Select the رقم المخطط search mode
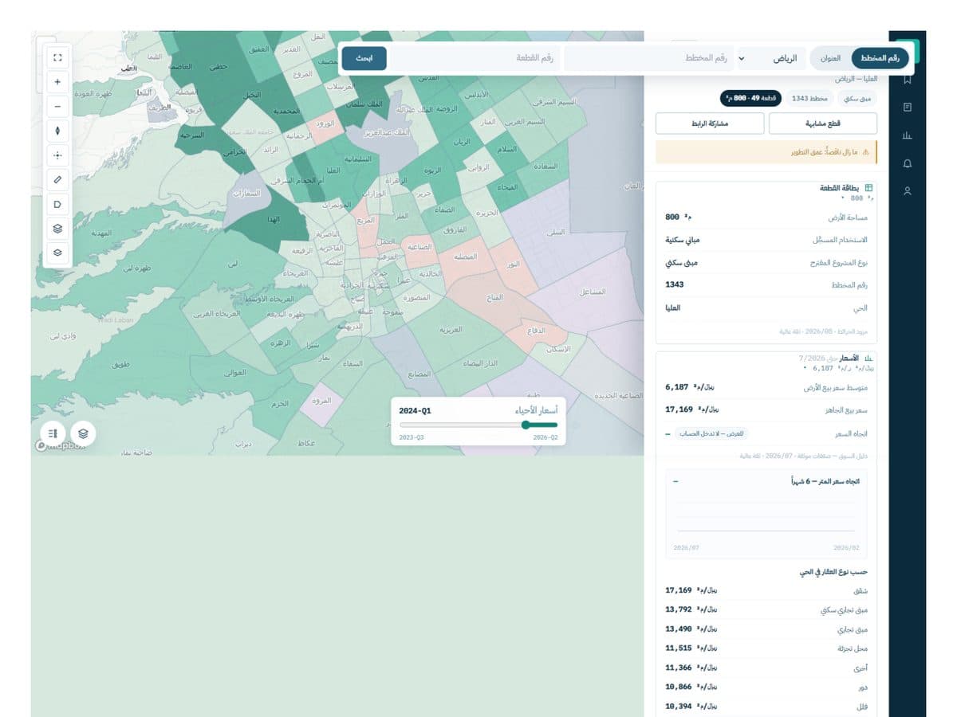 (x=880, y=58)
